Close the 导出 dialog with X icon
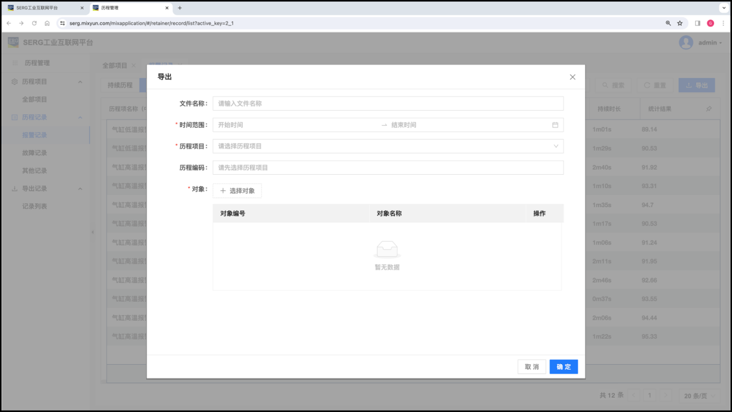The width and height of the screenshot is (732, 412). [x=572, y=77]
